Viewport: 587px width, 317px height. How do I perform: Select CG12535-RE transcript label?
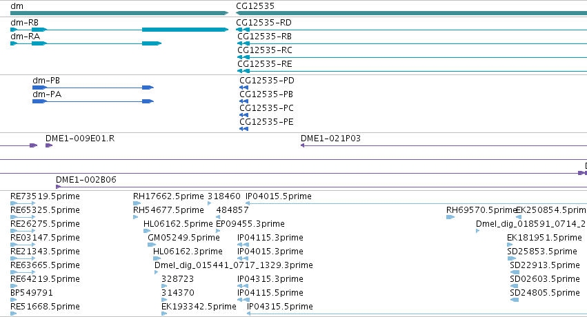(264, 64)
